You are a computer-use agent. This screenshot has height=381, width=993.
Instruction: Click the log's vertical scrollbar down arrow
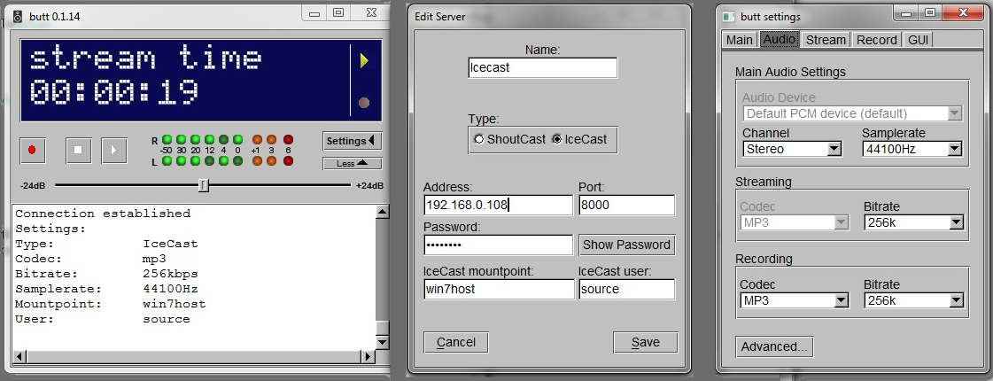click(x=382, y=342)
